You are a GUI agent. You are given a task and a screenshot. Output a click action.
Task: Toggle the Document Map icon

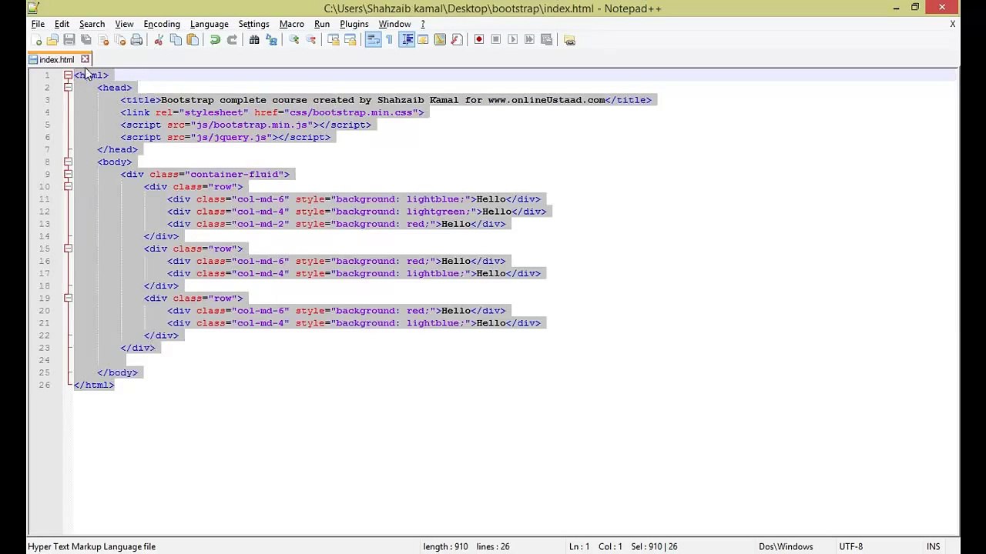[x=440, y=40]
